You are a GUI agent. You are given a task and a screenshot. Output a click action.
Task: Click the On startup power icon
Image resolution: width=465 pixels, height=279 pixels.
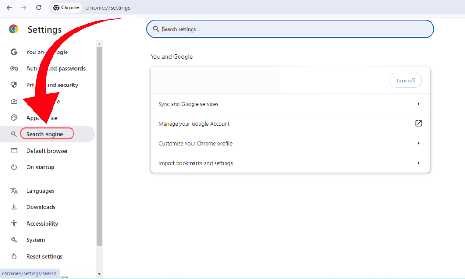14,167
